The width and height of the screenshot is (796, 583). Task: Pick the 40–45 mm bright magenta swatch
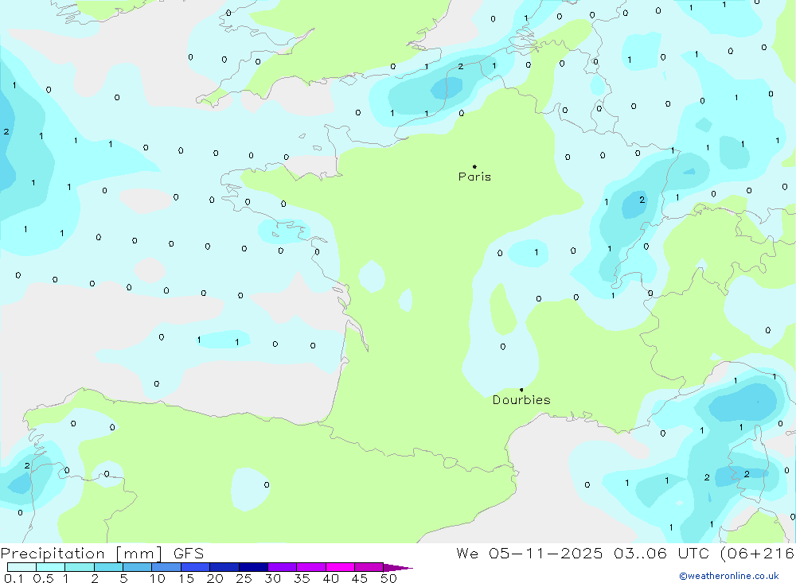point(340,567)
